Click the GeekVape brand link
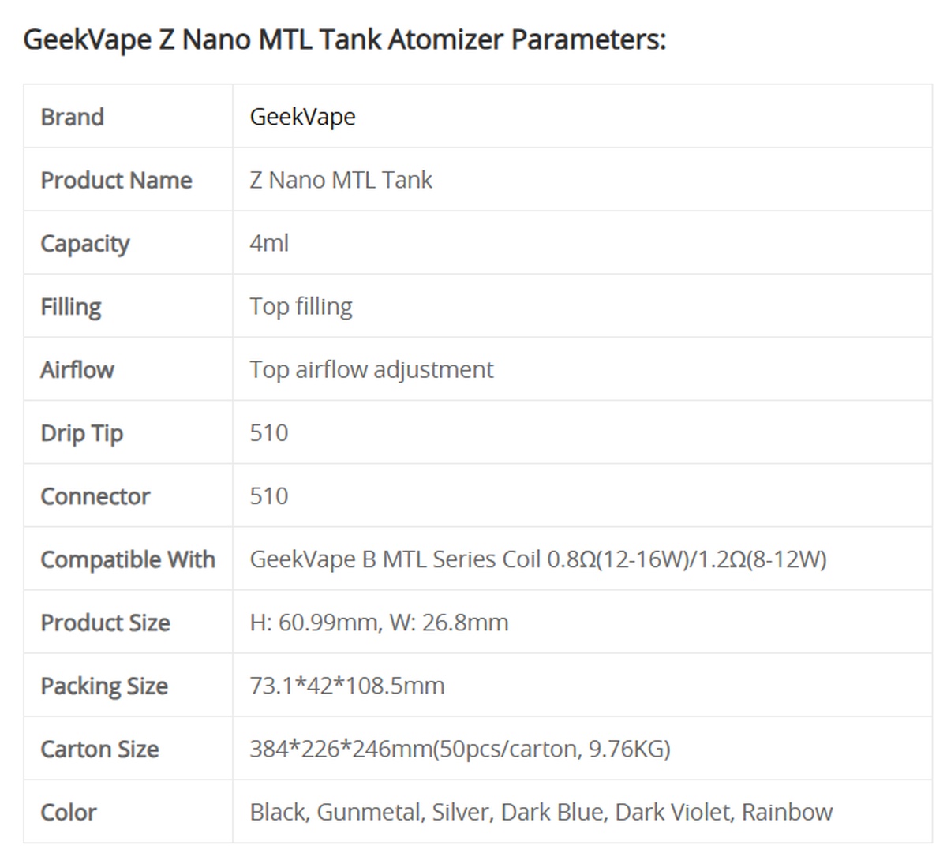 pyautogui.click(x=302, y=117)
